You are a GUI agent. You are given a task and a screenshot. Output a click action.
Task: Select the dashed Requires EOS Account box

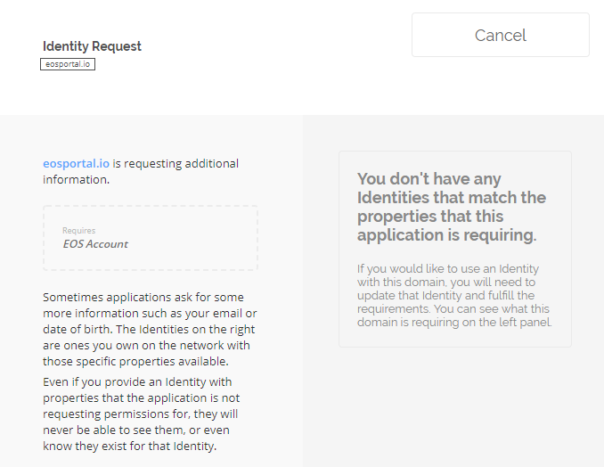[x=151, y=238]
